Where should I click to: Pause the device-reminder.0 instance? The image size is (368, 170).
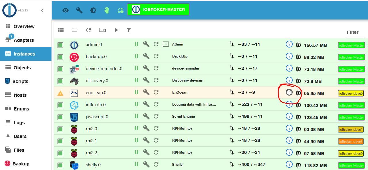pyautogui.click(x=137, y=68)
